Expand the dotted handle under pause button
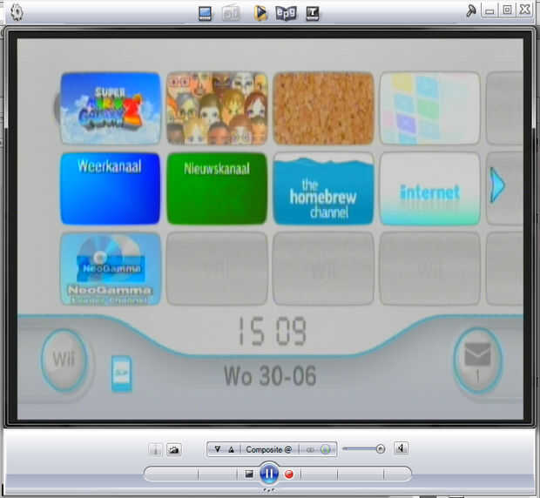This screenshot has height=498, width=540. pyautogui.click(x=268, y=490)
